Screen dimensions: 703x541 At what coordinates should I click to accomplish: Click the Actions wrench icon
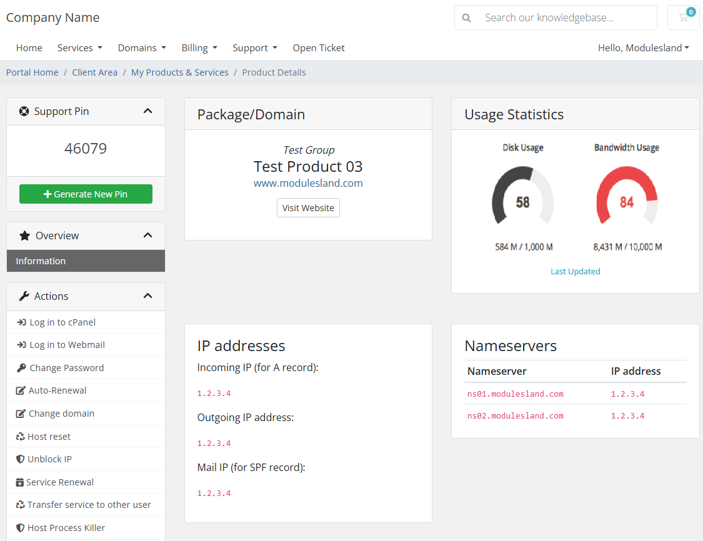[x=24, y=296]
